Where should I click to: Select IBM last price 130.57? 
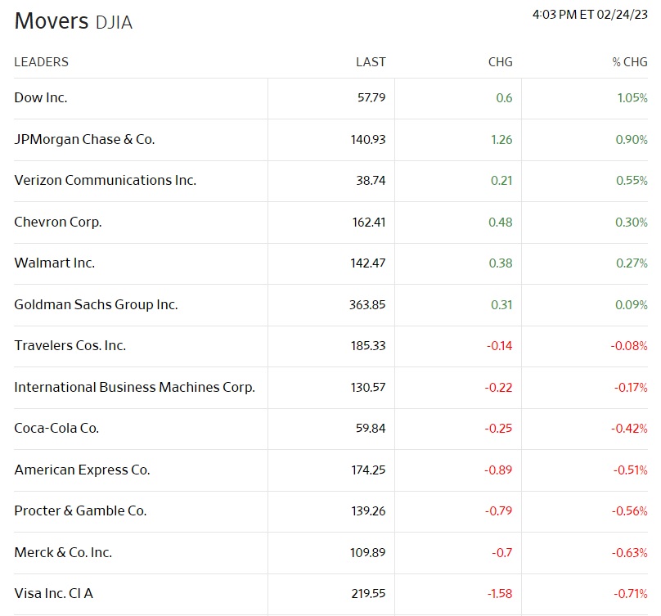pyautogui.click(x=368, y=388)
